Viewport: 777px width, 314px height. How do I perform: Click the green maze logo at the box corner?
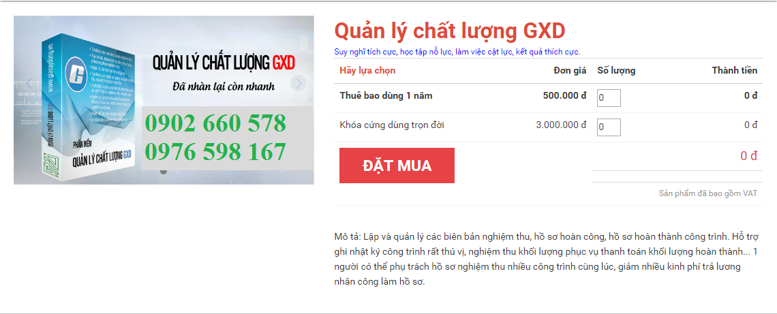50,164
